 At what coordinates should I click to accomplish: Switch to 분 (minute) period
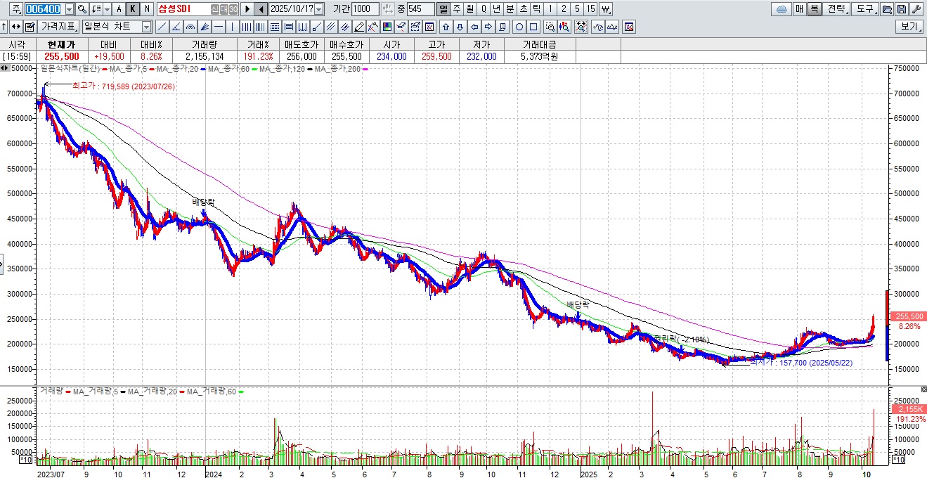(510, 9)
